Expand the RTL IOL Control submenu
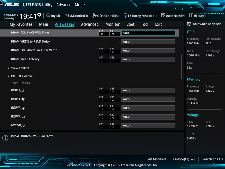The height and width of the screenshot is (169, 225). 22,76
